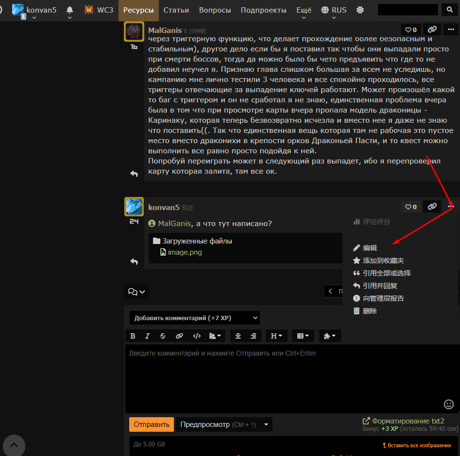This screenshot has width=460, height=456.
Task: Open konvan5 comment avatar
Action: [134, 207]
